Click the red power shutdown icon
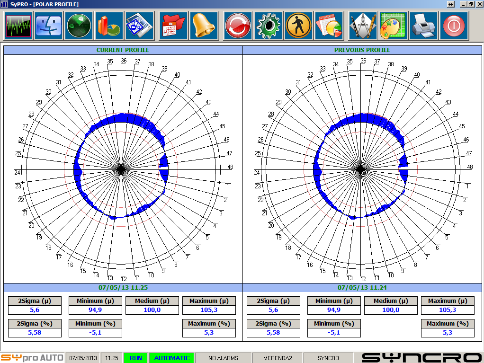 [454, 26]
